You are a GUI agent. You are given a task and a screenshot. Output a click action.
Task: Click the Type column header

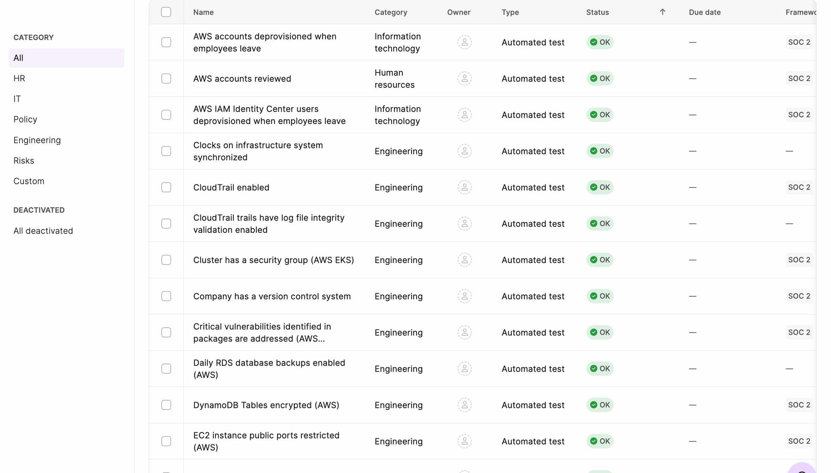510,12
